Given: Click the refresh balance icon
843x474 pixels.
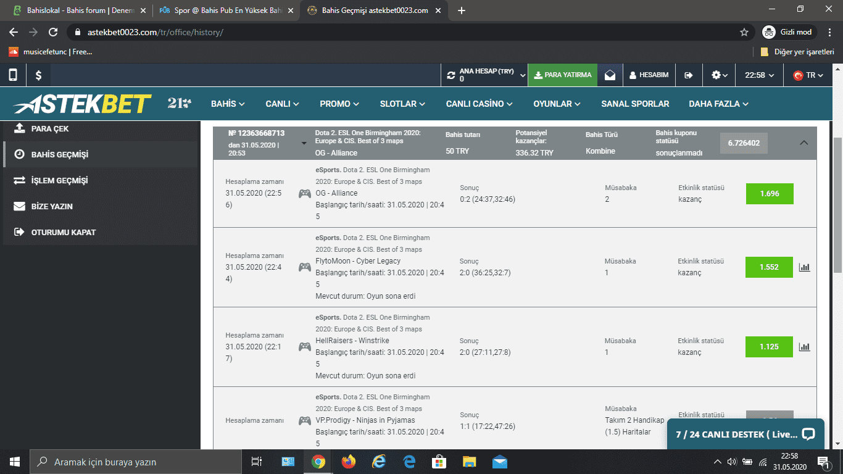Looking at the screenshot, I should click(x=451, y=75).
